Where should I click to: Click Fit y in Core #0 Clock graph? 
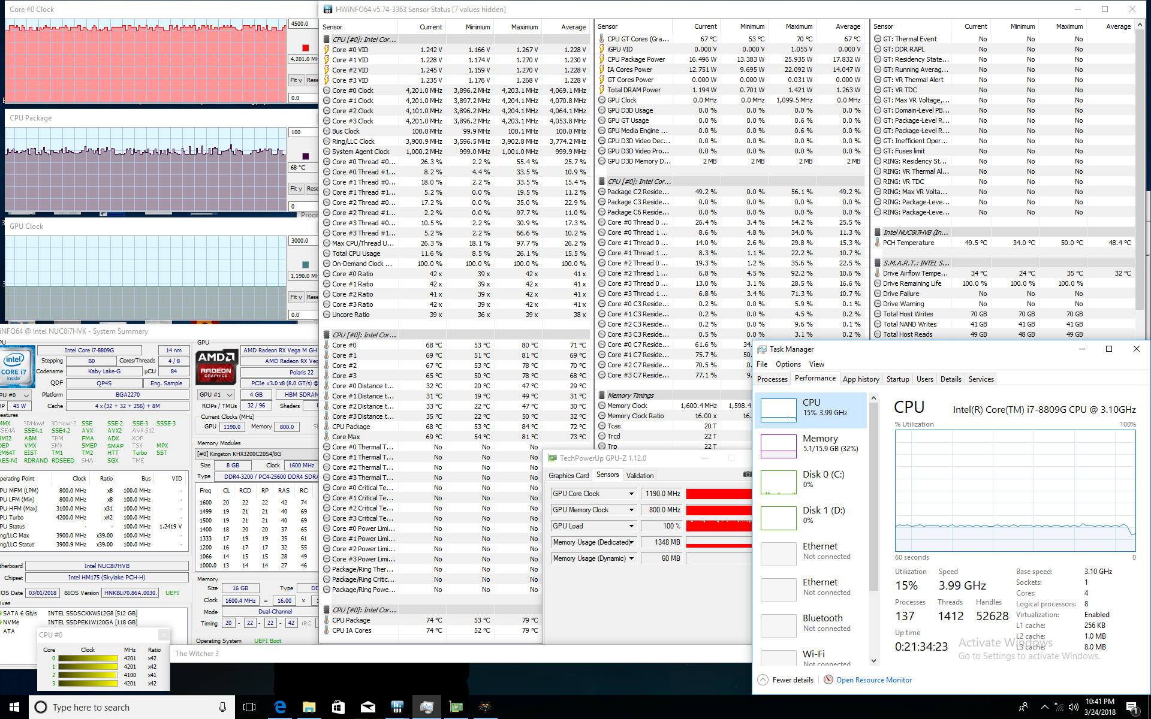click(x=296, y=80)
